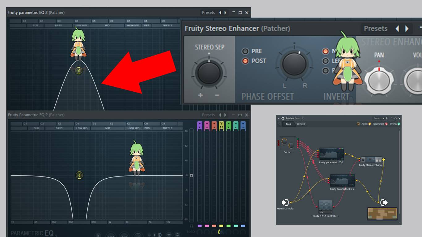Select 'Fruity Parametric EQ 2' node below Stereo Enhancer
Viewport: 422px width, 237px height.
[x=342, y=181]
